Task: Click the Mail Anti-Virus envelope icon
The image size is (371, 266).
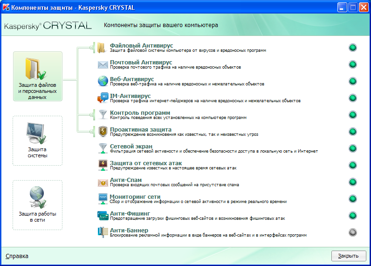Action: (x=103, y=64)
